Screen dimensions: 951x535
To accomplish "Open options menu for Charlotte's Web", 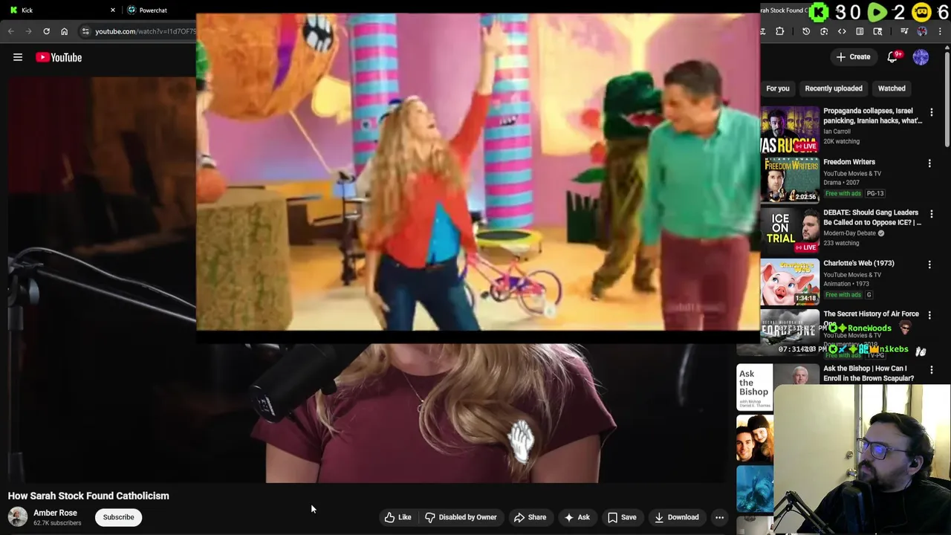I will [929, 265].
